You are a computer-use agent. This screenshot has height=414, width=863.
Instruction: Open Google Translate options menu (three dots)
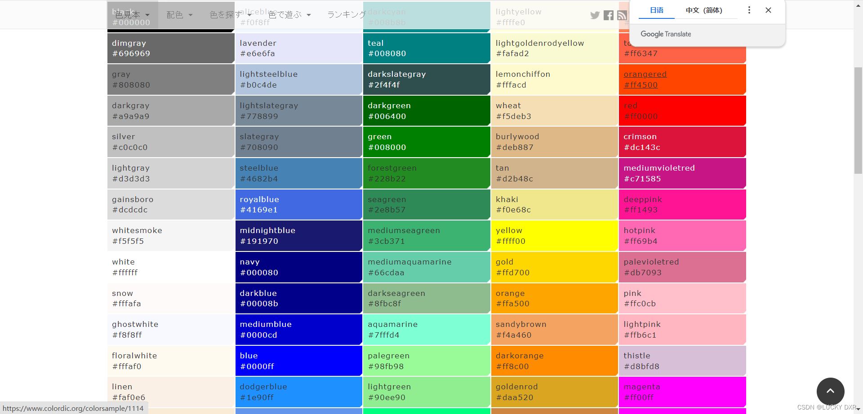749,10
